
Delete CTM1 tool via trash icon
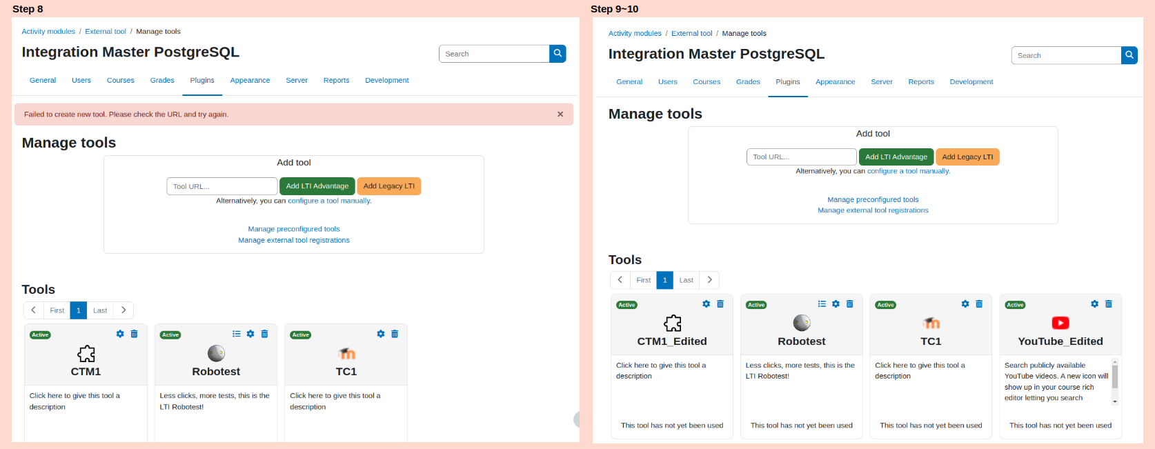pyautogui.click(x=135, y=334)
